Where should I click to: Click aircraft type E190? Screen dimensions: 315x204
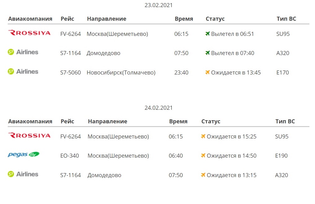click(281, 156)
